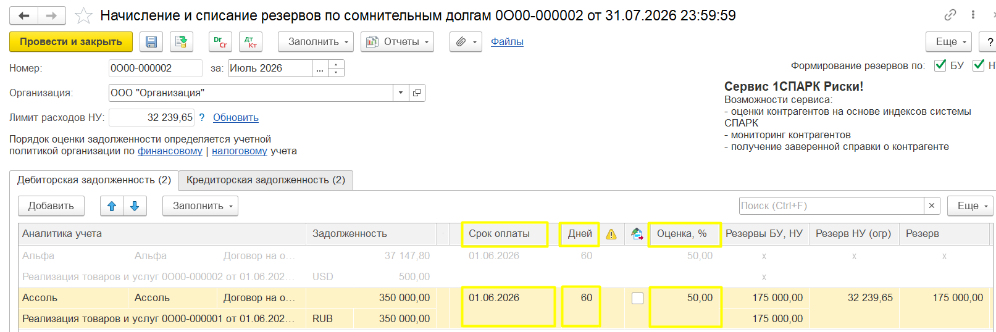
Task: Click the save document floppy disk icon
Action: tap(151, 42)
